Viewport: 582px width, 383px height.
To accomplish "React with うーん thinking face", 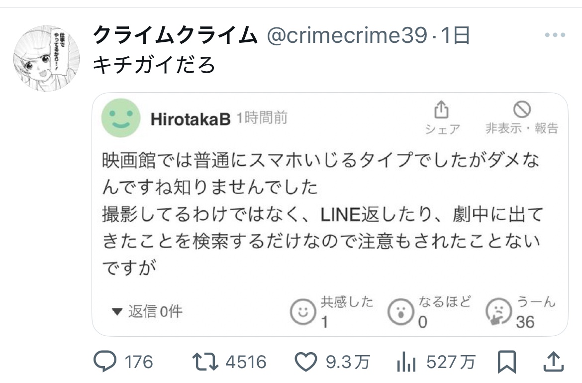I will tap(498, 312).
